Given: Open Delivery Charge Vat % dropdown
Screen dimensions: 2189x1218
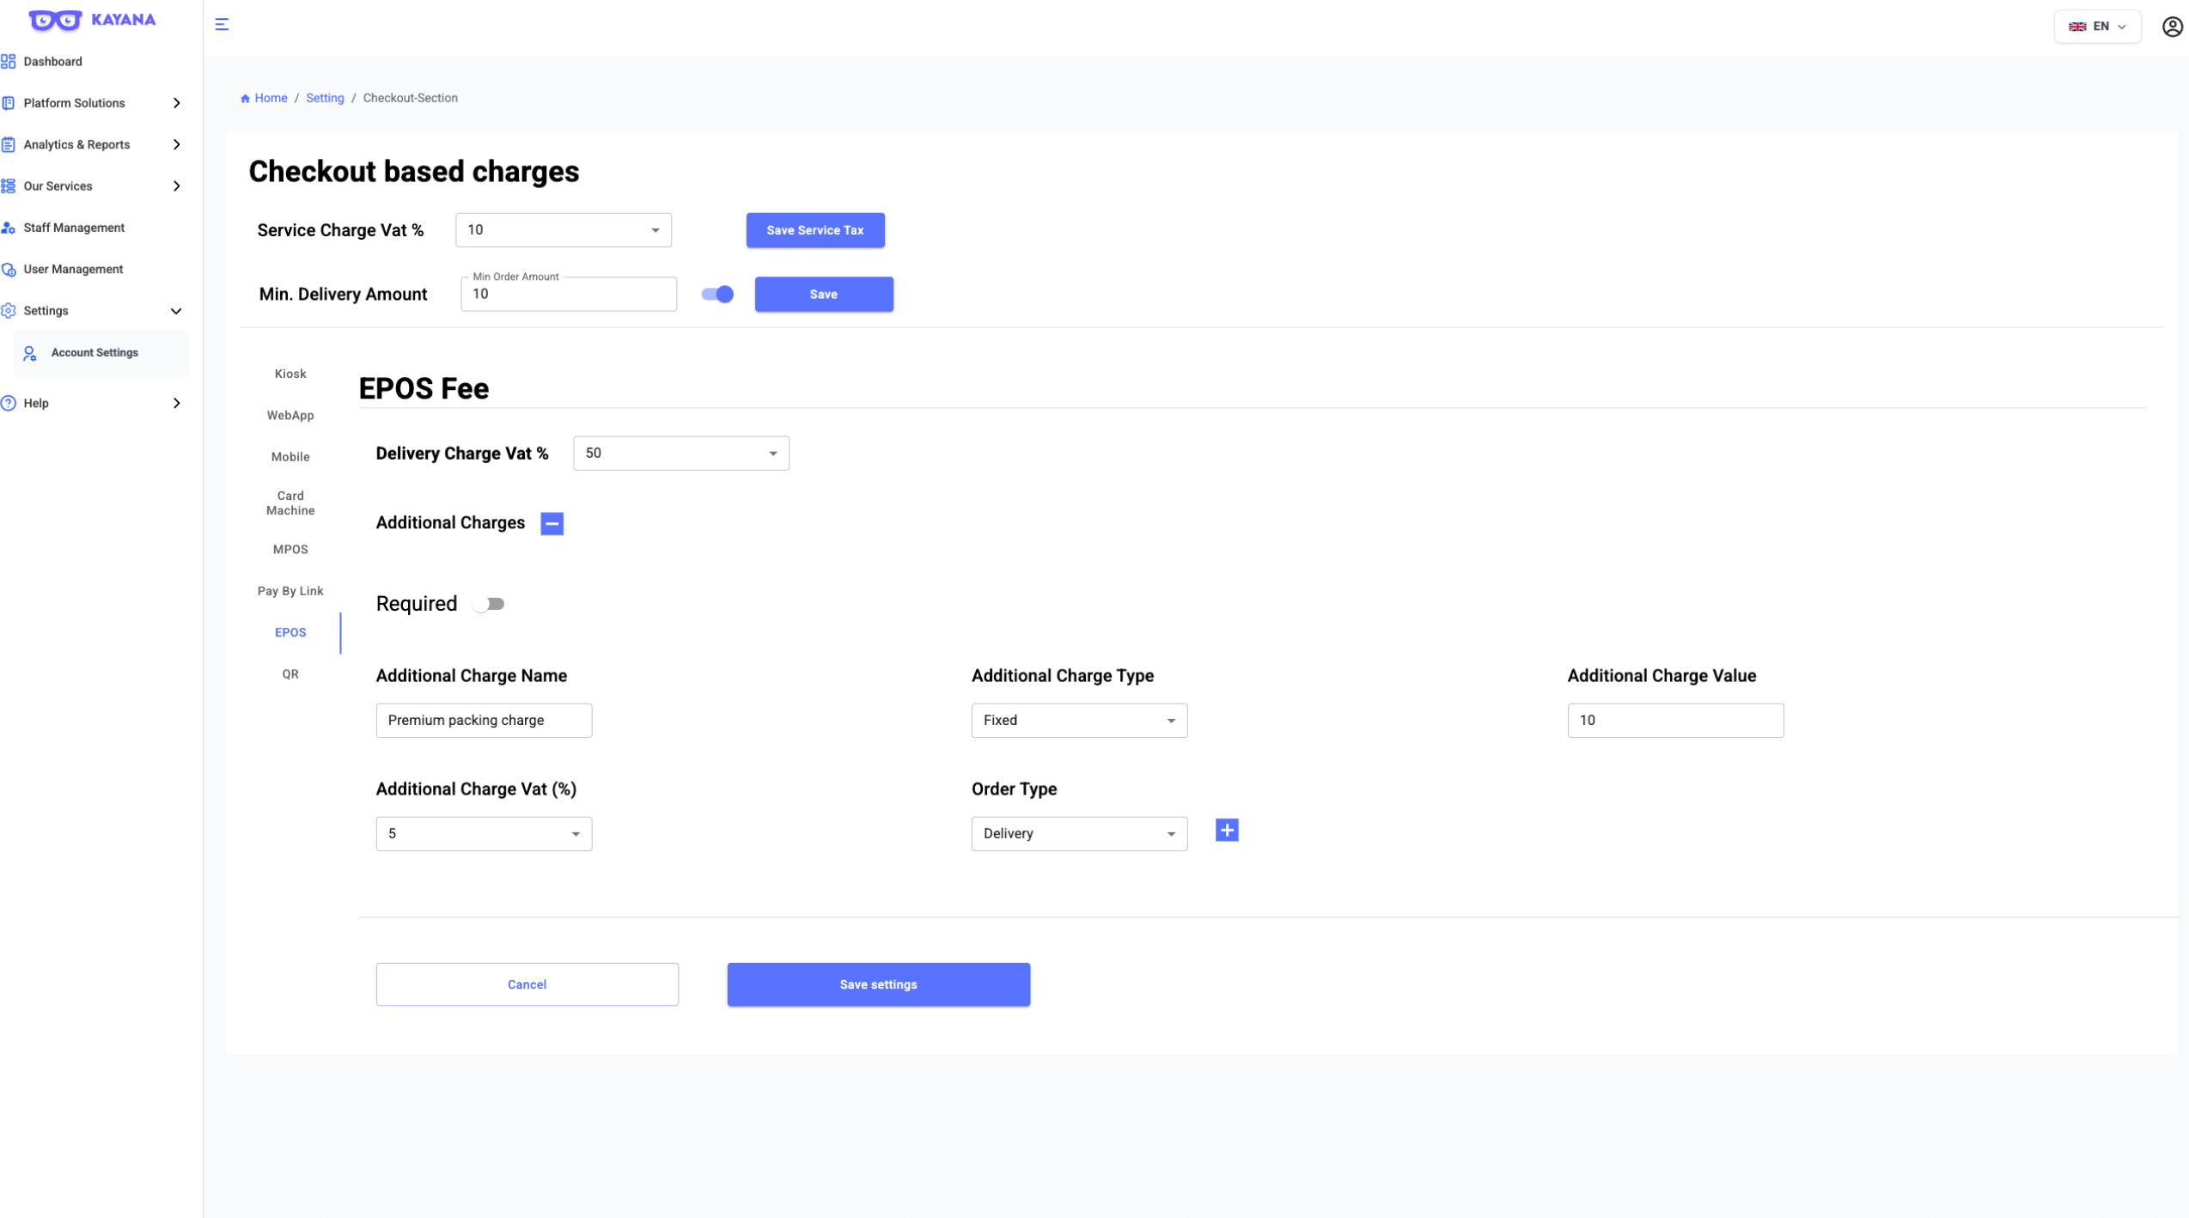Looking at the screenshot, I should 681,454.
